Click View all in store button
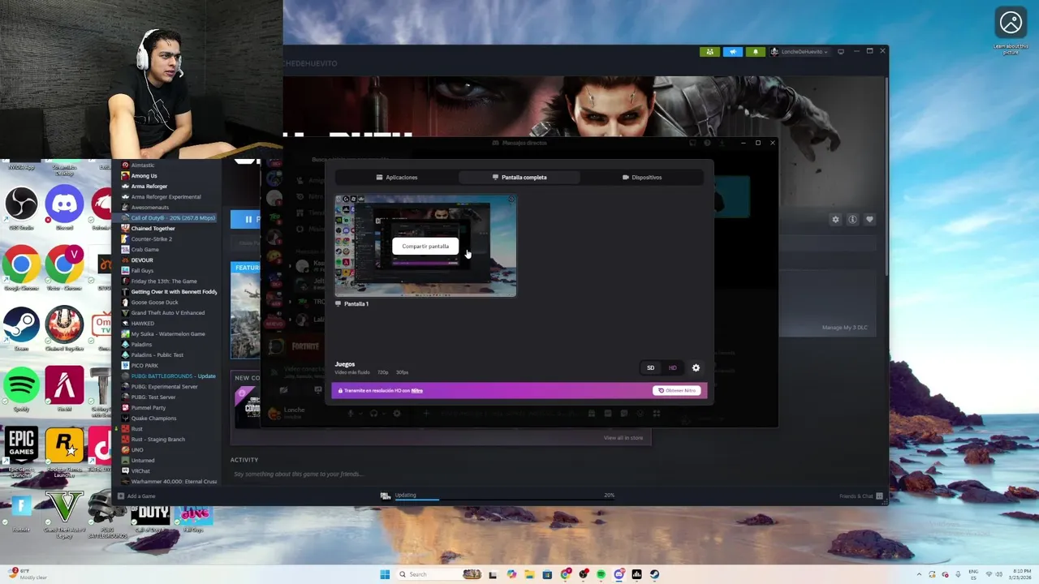The width and height of the screenshot is (1039, 584). coord(623,438)
